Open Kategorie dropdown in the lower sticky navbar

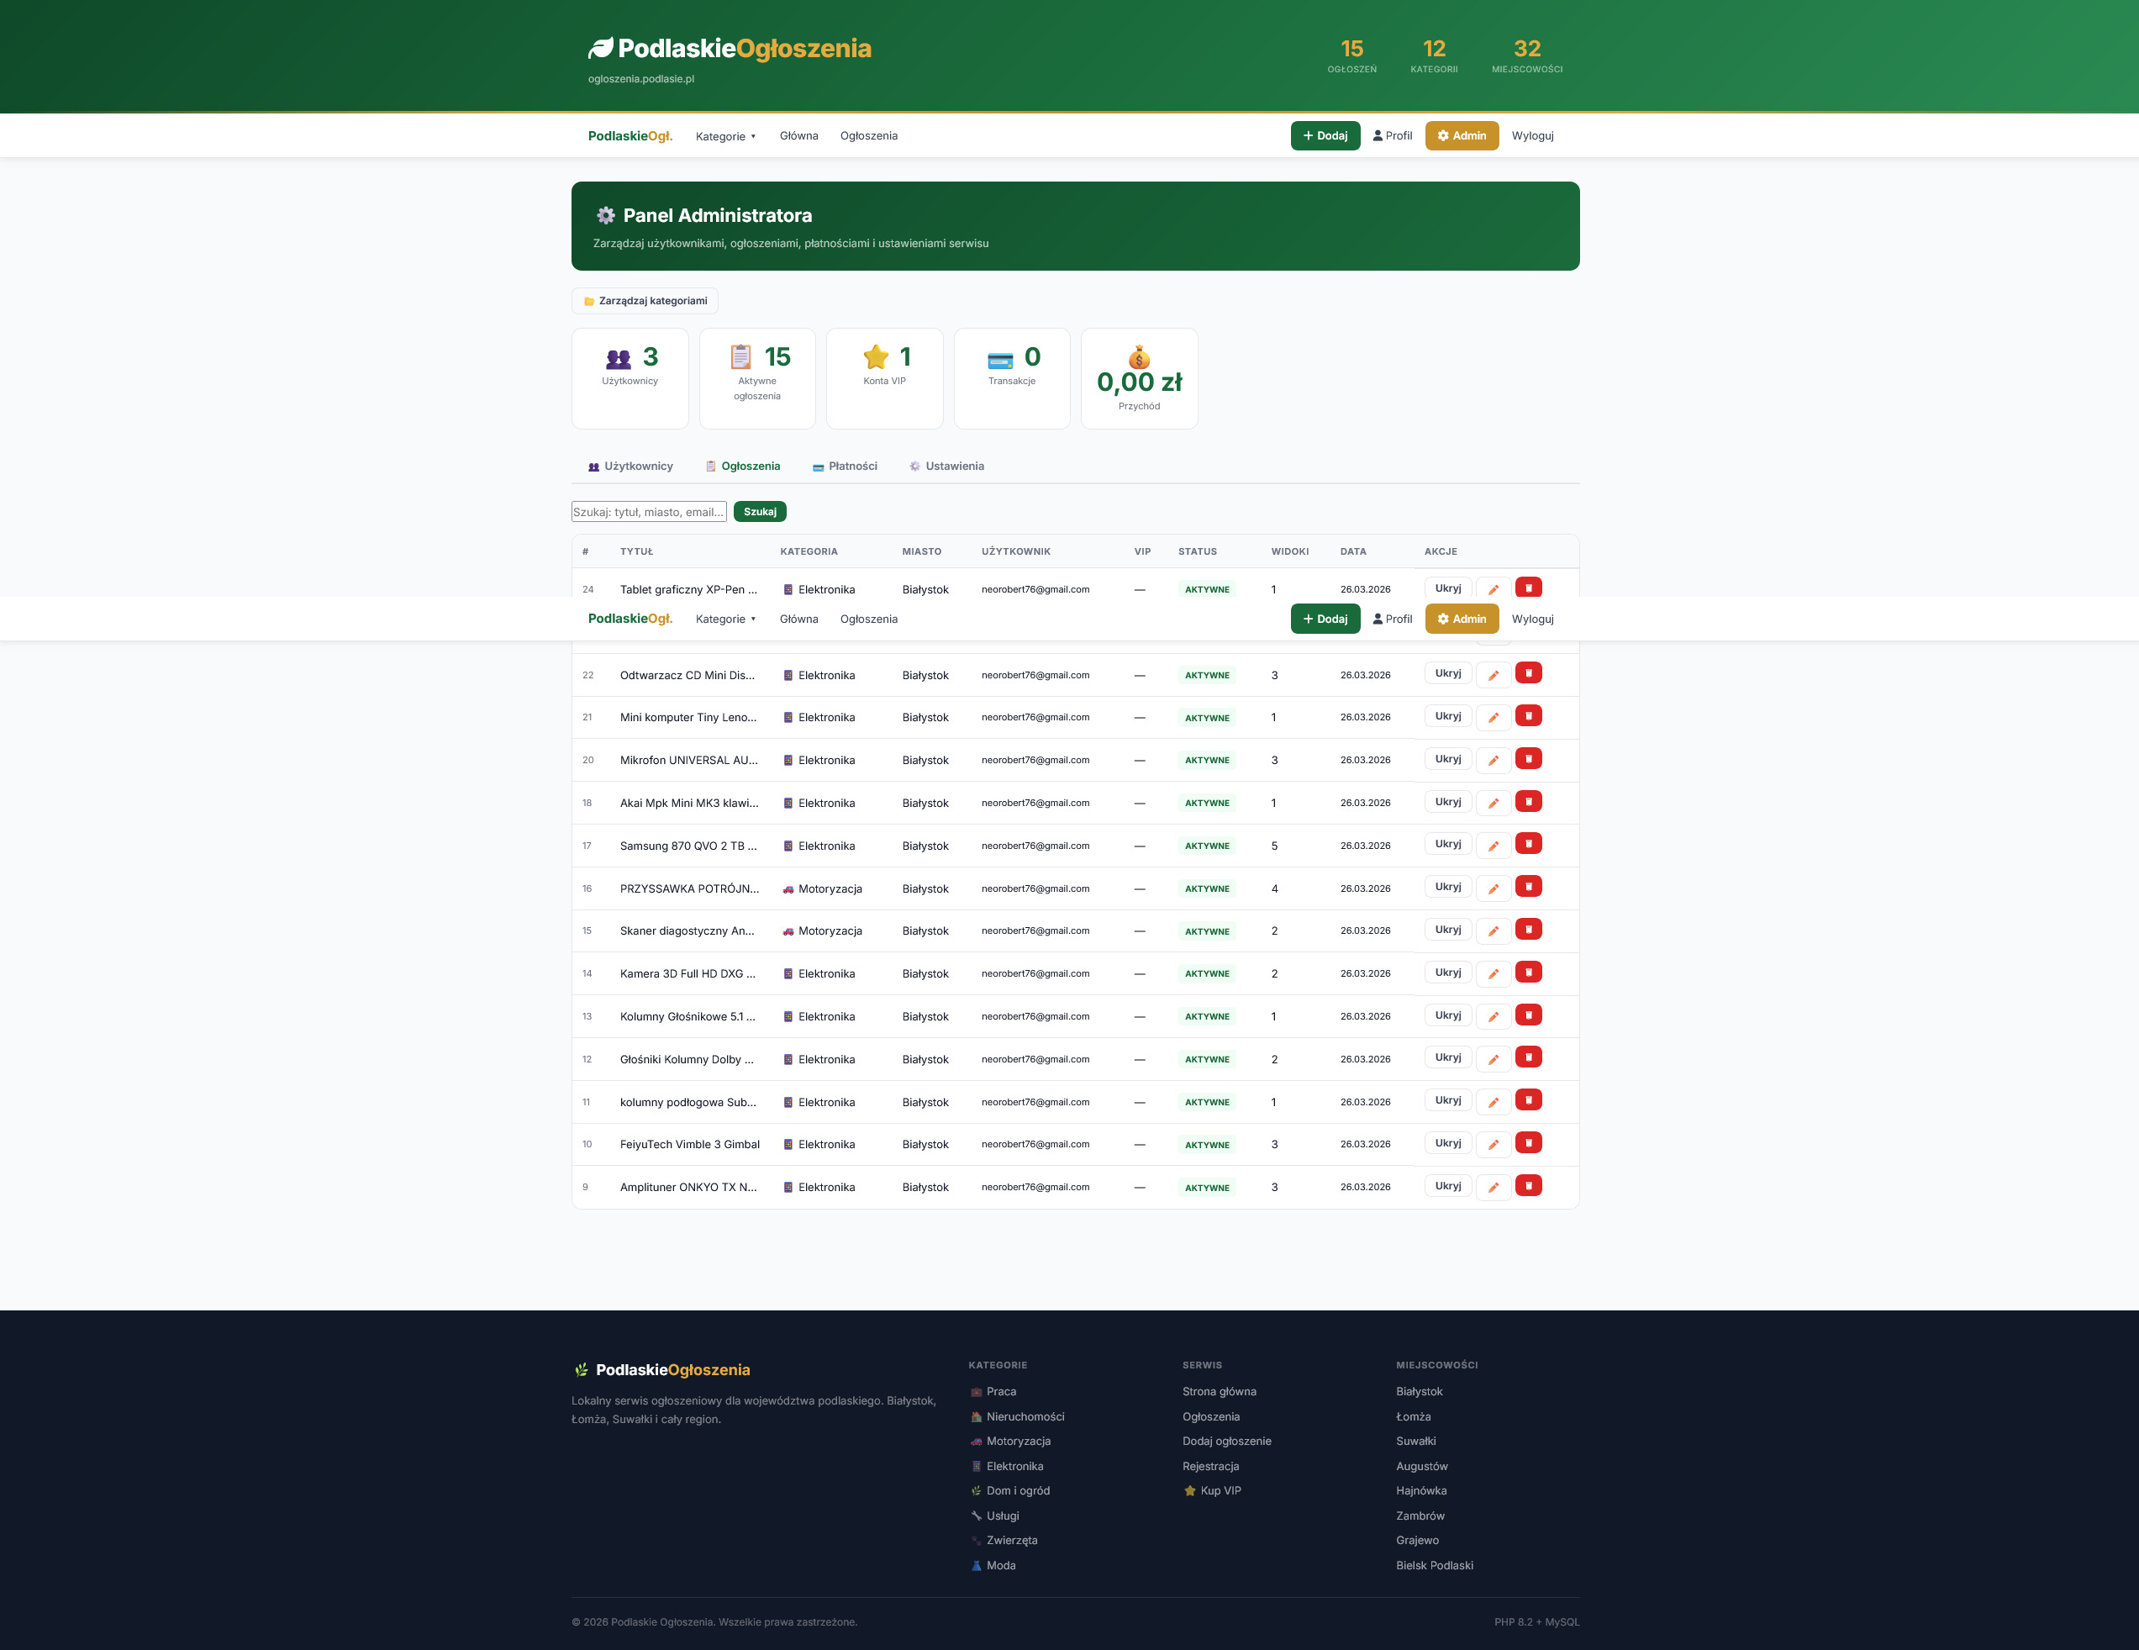point(725,619)
